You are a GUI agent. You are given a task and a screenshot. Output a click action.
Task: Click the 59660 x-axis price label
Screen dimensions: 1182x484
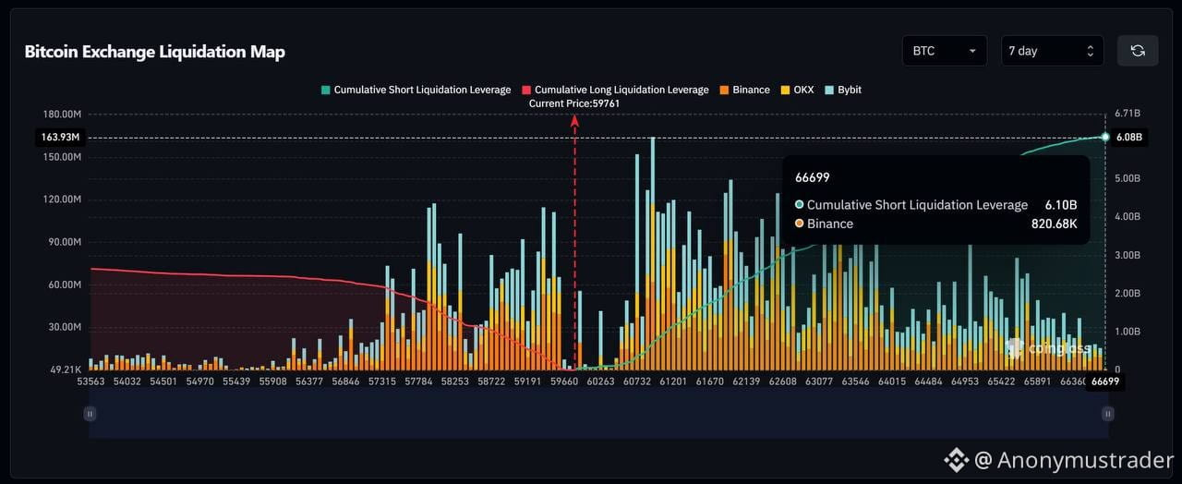pos(563,381)
